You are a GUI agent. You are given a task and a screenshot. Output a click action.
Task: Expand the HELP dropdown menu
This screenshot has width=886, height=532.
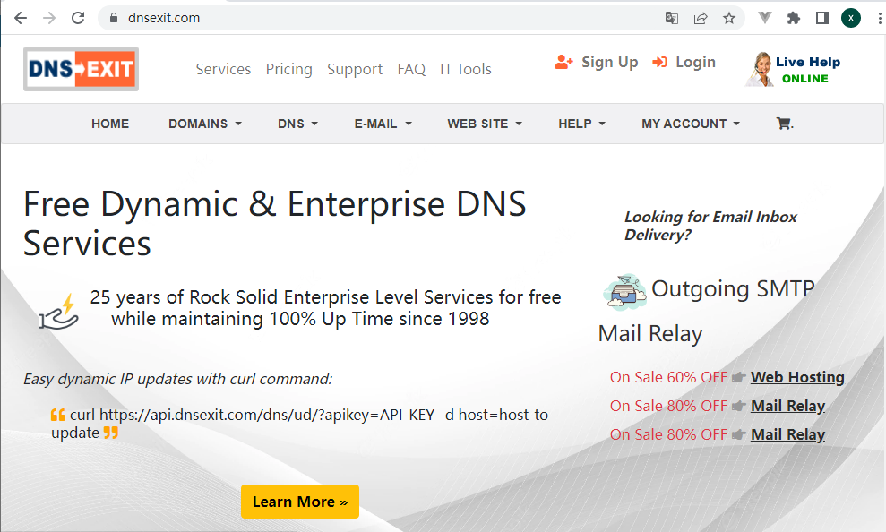pyautogui.click(x=582, y=124)
